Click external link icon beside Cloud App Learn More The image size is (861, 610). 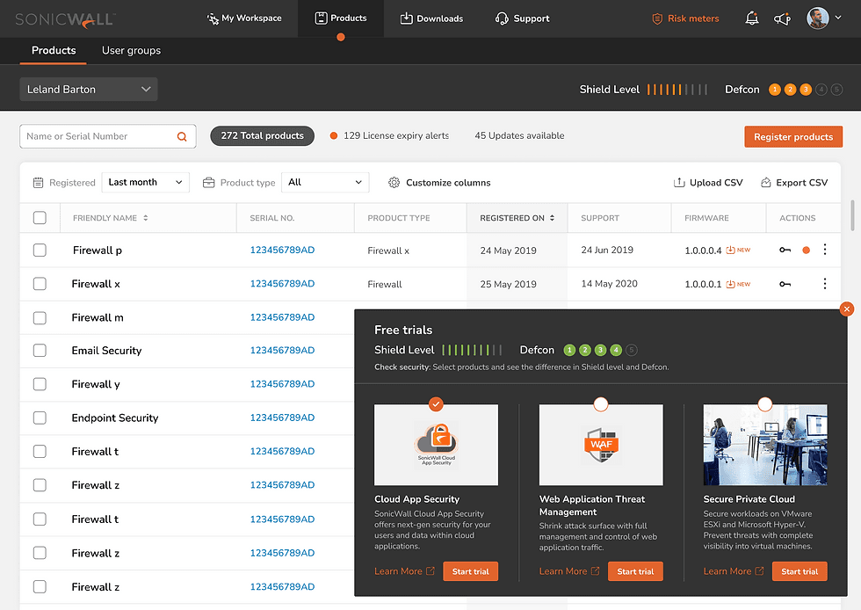(x=430, y=571)
